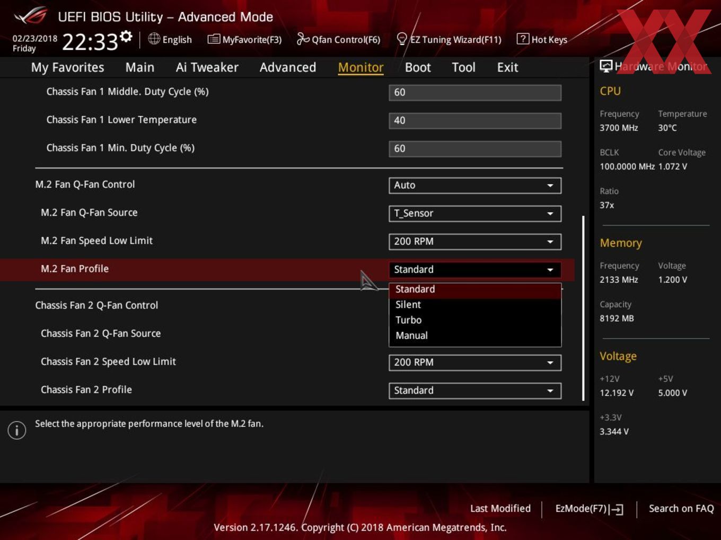Open the Ai Tweaker tab
The image size is (721, 540).
(207, 67)
